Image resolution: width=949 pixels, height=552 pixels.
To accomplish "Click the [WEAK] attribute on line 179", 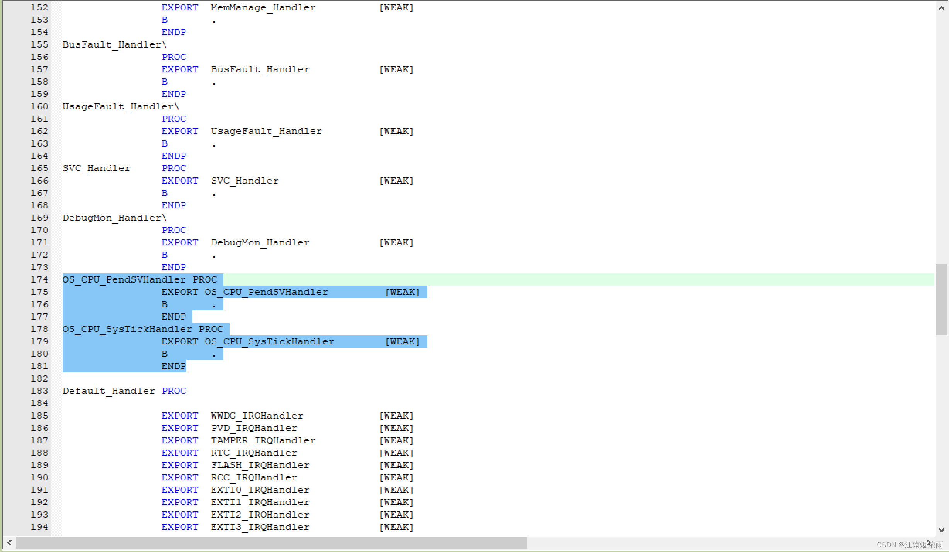I will 402,342.
